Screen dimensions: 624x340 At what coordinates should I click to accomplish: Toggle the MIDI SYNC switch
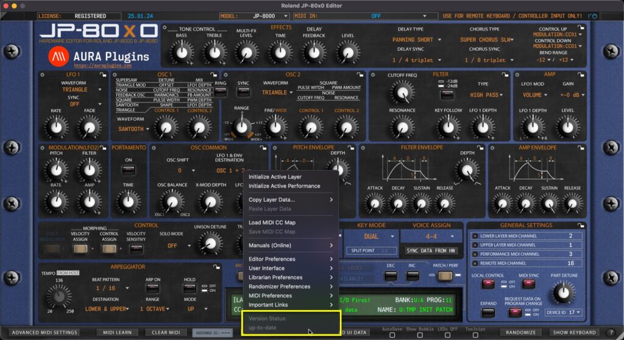click(x=528, y=284)
